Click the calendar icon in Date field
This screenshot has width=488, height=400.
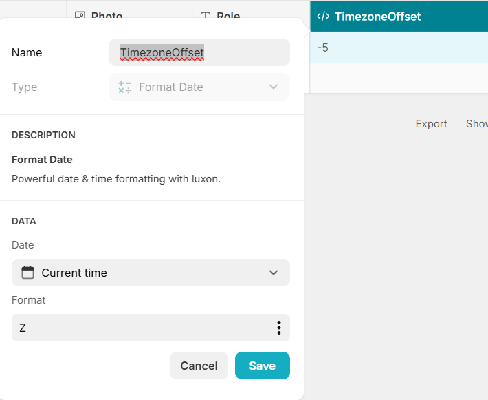[x=27, y=273]
